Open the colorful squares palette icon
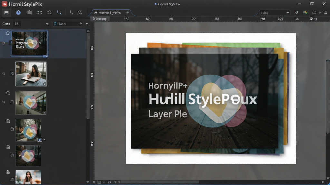The height and width of the screenshot is (185, 330). coord(305,13)
